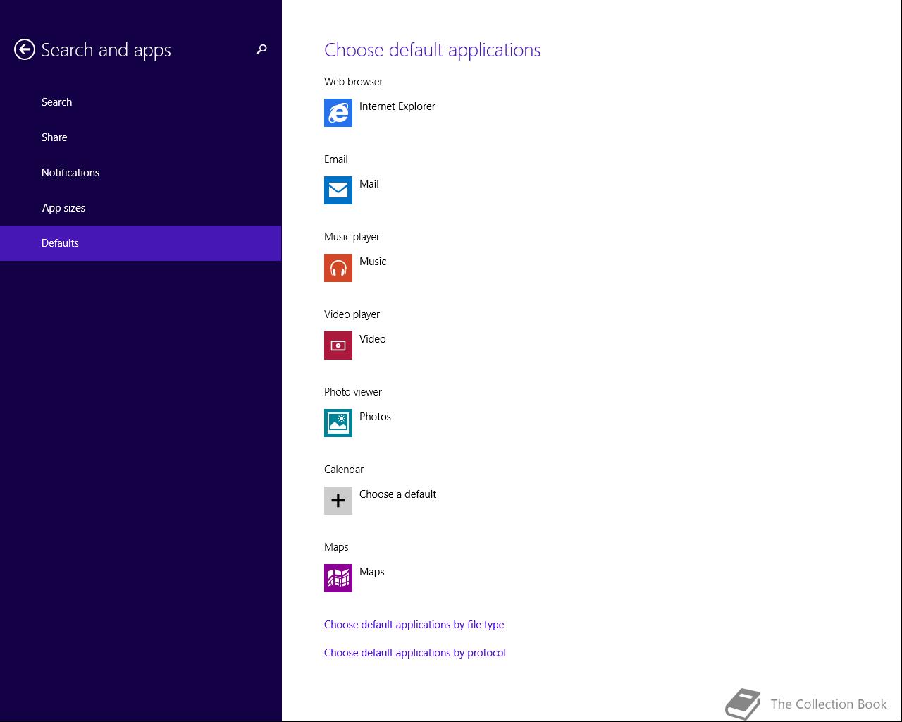Click the purple Maps app icon
Screen dimensions: 902x722
click(x=338, y=578)
